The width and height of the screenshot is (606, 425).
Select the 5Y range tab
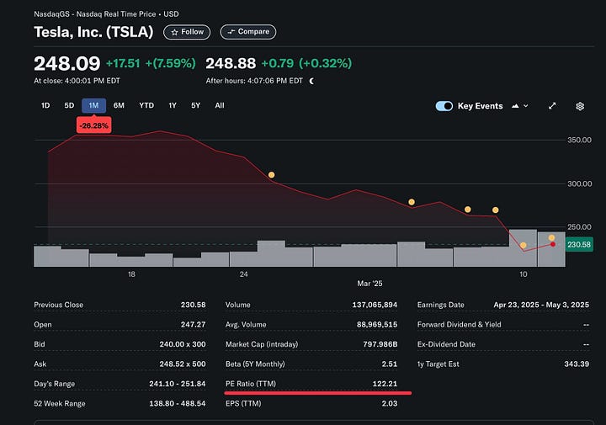(195, 105)
